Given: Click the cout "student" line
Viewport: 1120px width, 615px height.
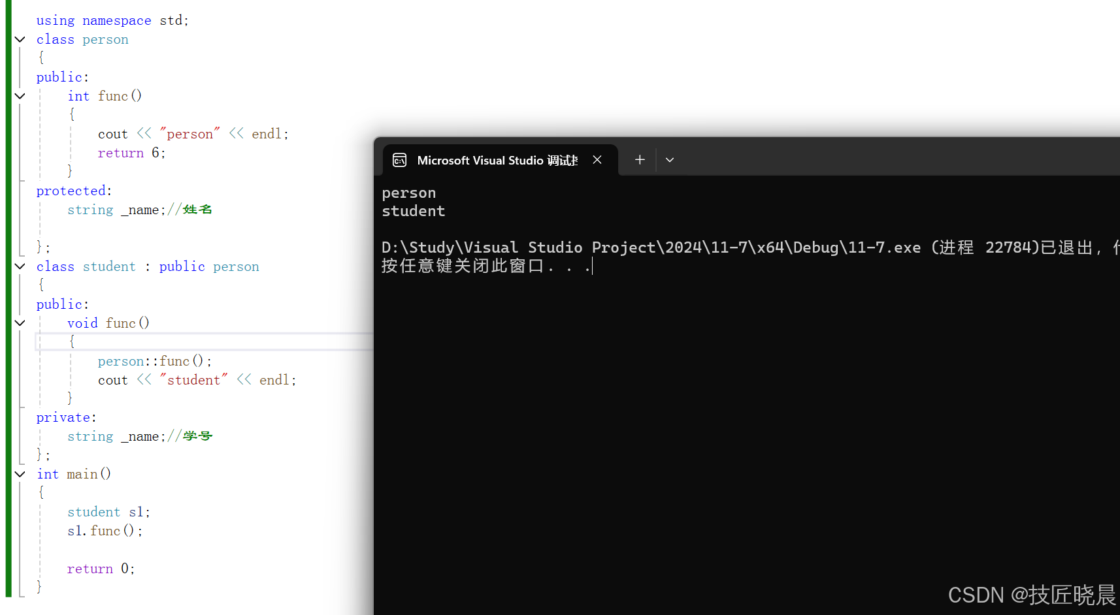Looking at the screenshot, I should click(197, 380).
